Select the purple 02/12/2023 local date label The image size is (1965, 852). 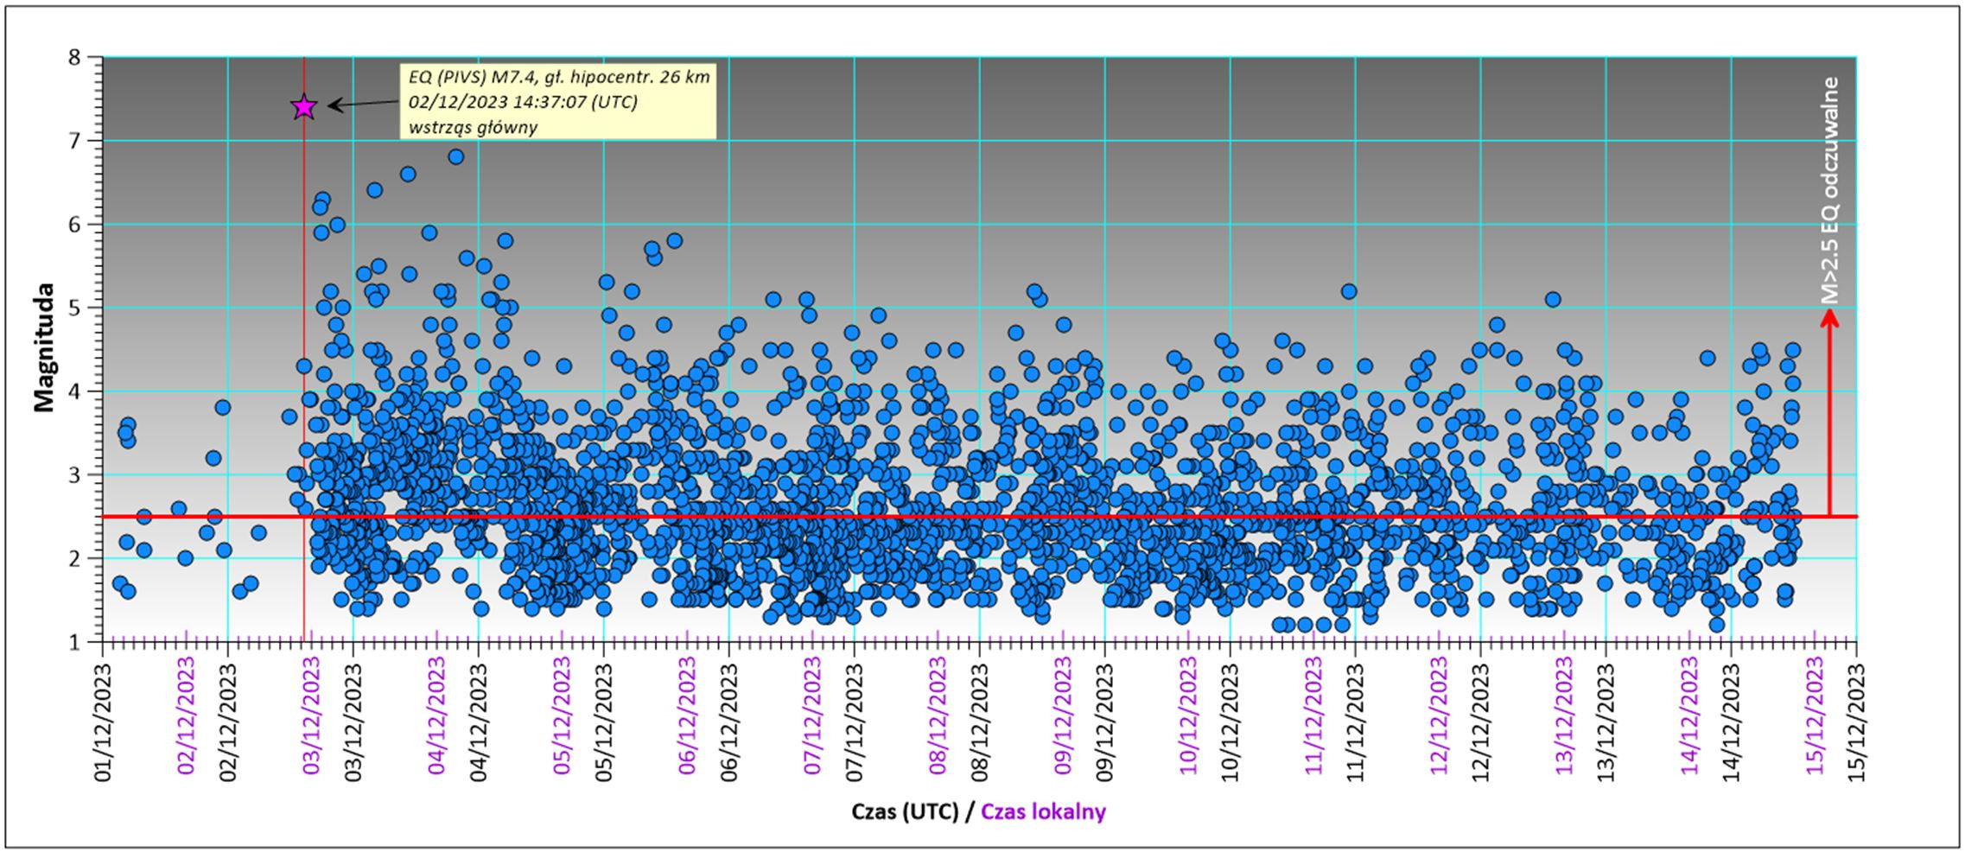186,716
